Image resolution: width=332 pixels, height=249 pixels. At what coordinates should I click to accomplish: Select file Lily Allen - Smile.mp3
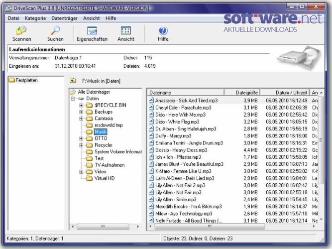tap(176, 199)
